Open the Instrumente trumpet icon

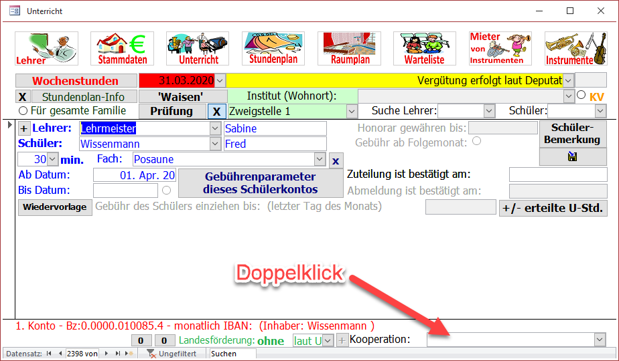click(575, 48)
